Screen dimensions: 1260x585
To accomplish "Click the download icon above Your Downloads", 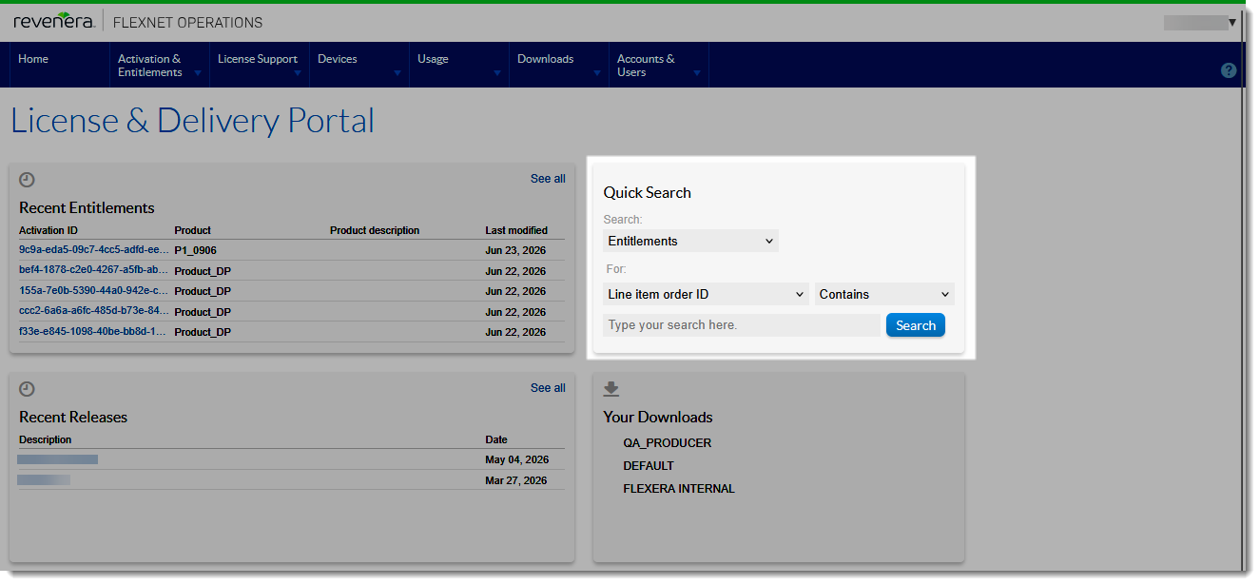I will click(611, 388).
